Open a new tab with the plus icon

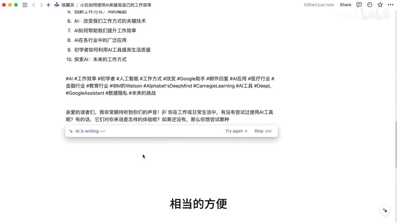point(48,5)
